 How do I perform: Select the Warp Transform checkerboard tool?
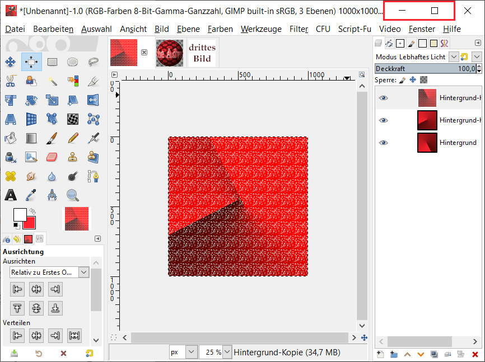pyautogui.click(x=72, y=119)
